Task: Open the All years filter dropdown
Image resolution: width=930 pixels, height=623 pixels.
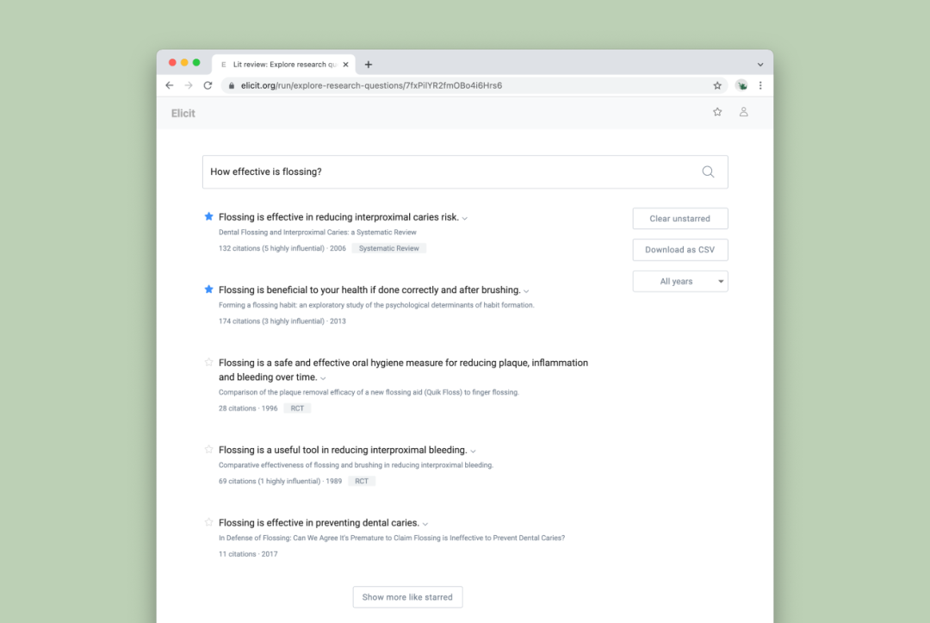Action: click(679, 281)
